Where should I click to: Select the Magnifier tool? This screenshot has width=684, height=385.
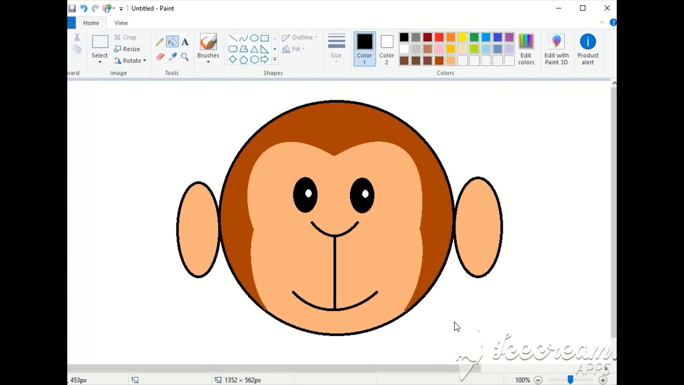185,57
